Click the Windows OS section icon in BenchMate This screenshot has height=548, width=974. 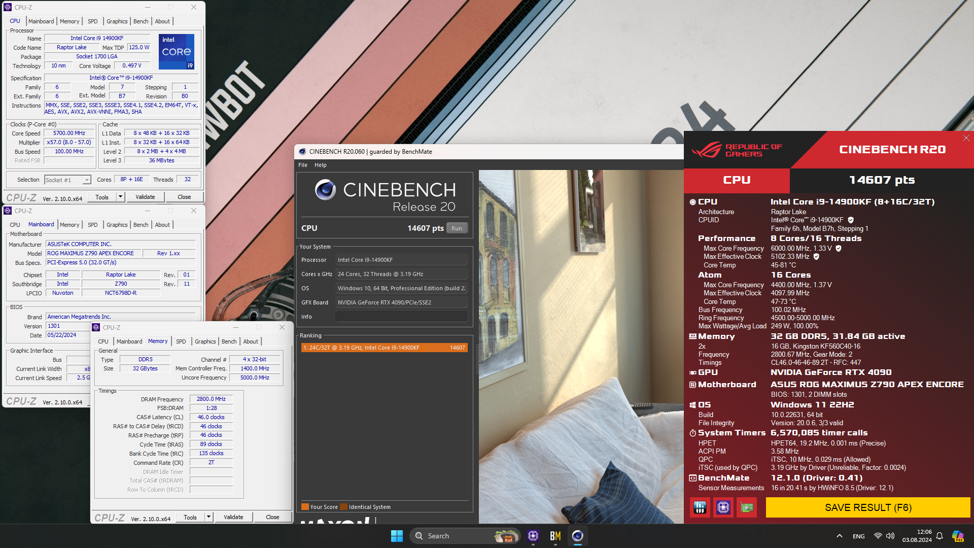pyautogui.click(x=692, y=405)
